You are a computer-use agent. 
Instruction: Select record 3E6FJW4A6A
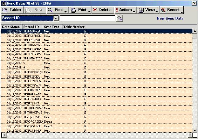pos(97,99)
